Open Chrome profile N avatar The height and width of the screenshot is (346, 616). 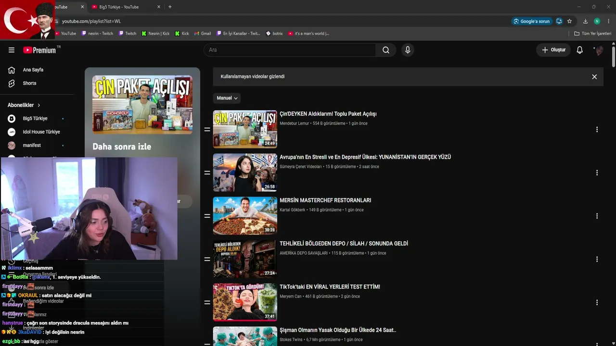(x=597, y=21)
